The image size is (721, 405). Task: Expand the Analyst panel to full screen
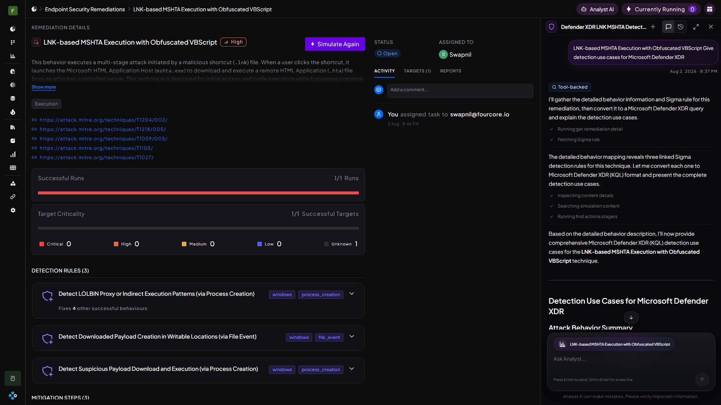696,27
